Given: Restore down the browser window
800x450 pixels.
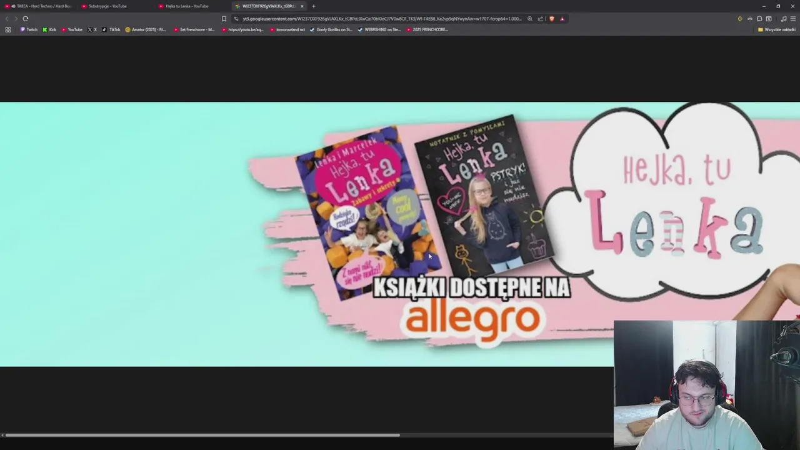Looking at the screenshot, I should click(x=778, y=6).
